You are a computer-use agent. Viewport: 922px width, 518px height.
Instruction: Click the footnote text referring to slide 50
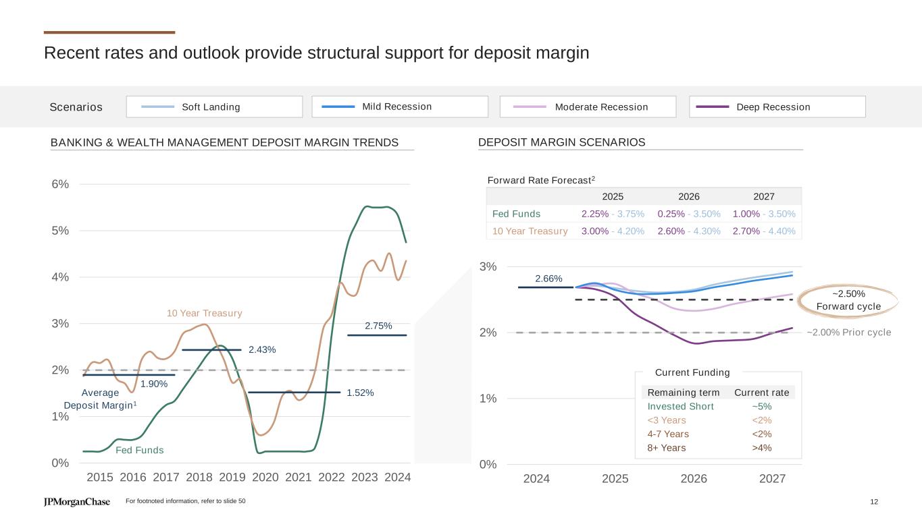(186, 502)
